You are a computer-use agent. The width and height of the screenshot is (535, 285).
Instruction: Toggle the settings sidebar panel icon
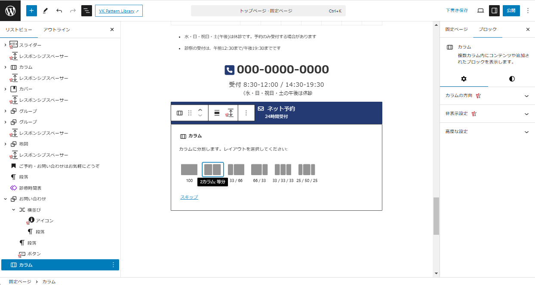click(494, 11)
